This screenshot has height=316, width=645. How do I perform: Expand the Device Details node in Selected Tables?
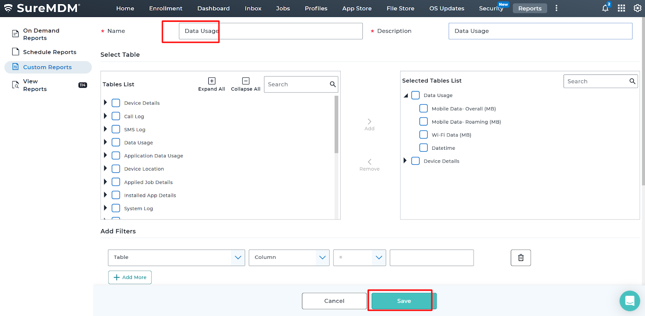point(405,161)
